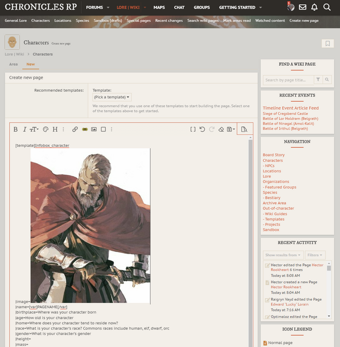
Task: Click the Characters face category icon
Action: click(x=12, y=42)
